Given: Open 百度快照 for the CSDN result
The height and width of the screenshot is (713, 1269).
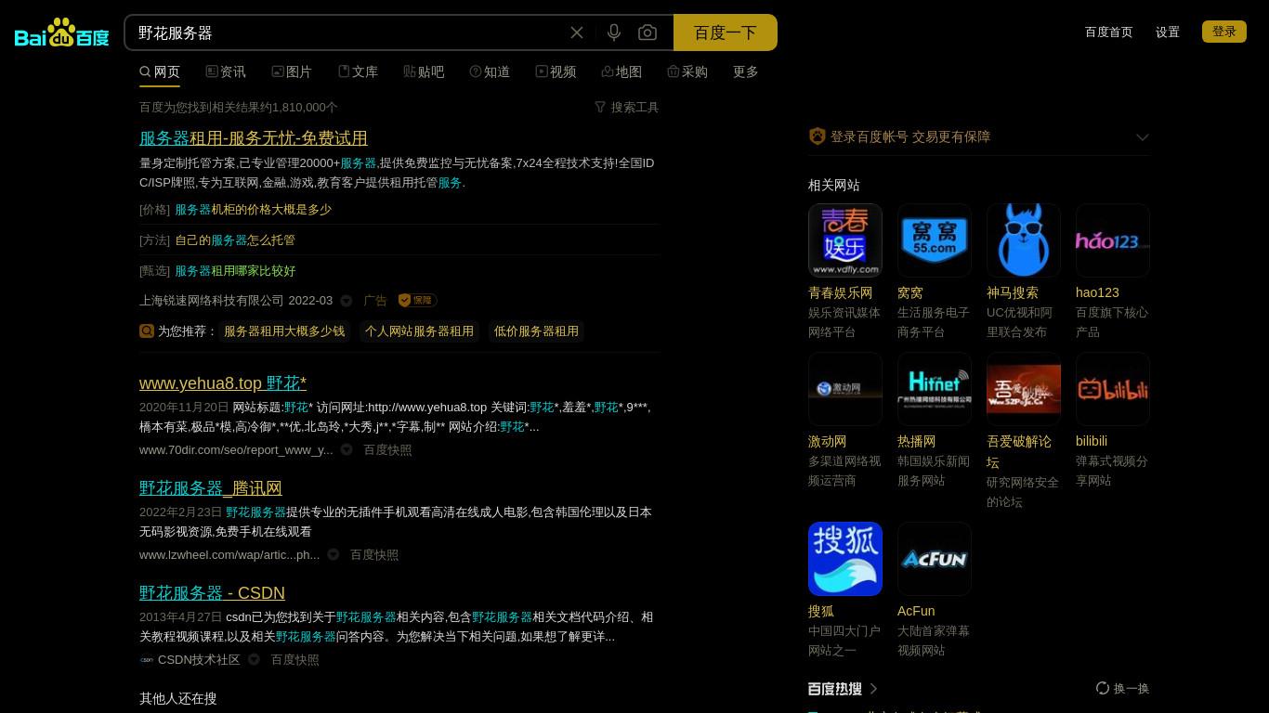Looking at the screenshot, I should 294,659.
